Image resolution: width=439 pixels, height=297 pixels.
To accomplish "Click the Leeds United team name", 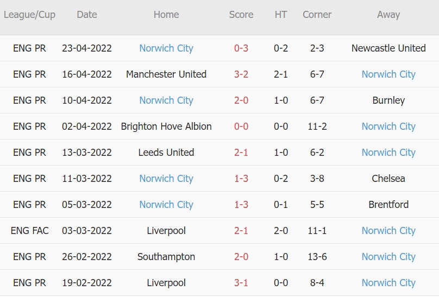I will [x=166, y=153].
